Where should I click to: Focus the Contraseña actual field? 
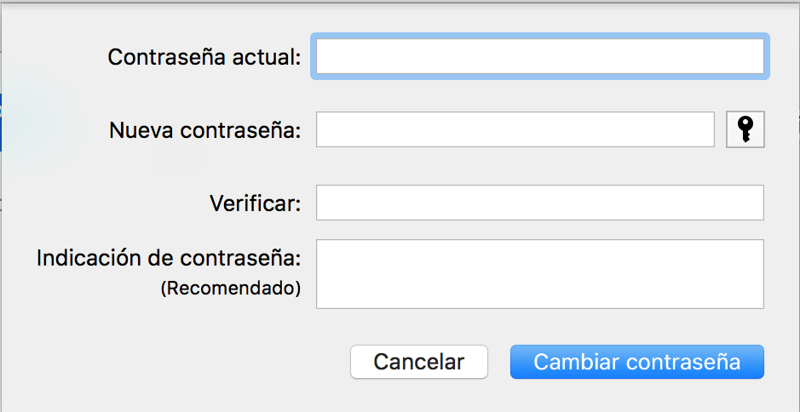click(x=540, y=57)
